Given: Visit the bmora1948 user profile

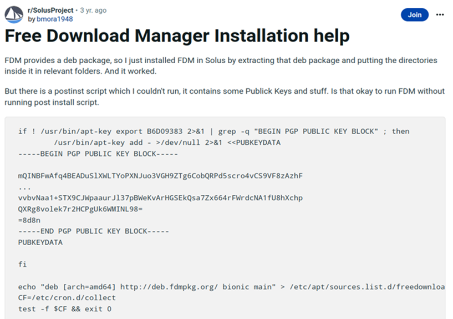Looking at the screenshot, I should (54, 19).
